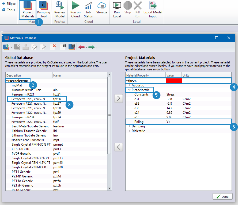238x205 pixels.
Task: Collapse the Piezoelectric group in Global Database
Action: [x=7, y=81]
